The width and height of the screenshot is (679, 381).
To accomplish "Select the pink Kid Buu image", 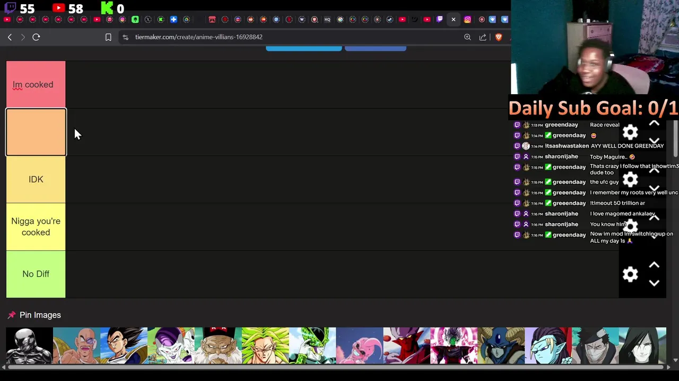I will tap(360, 346).
